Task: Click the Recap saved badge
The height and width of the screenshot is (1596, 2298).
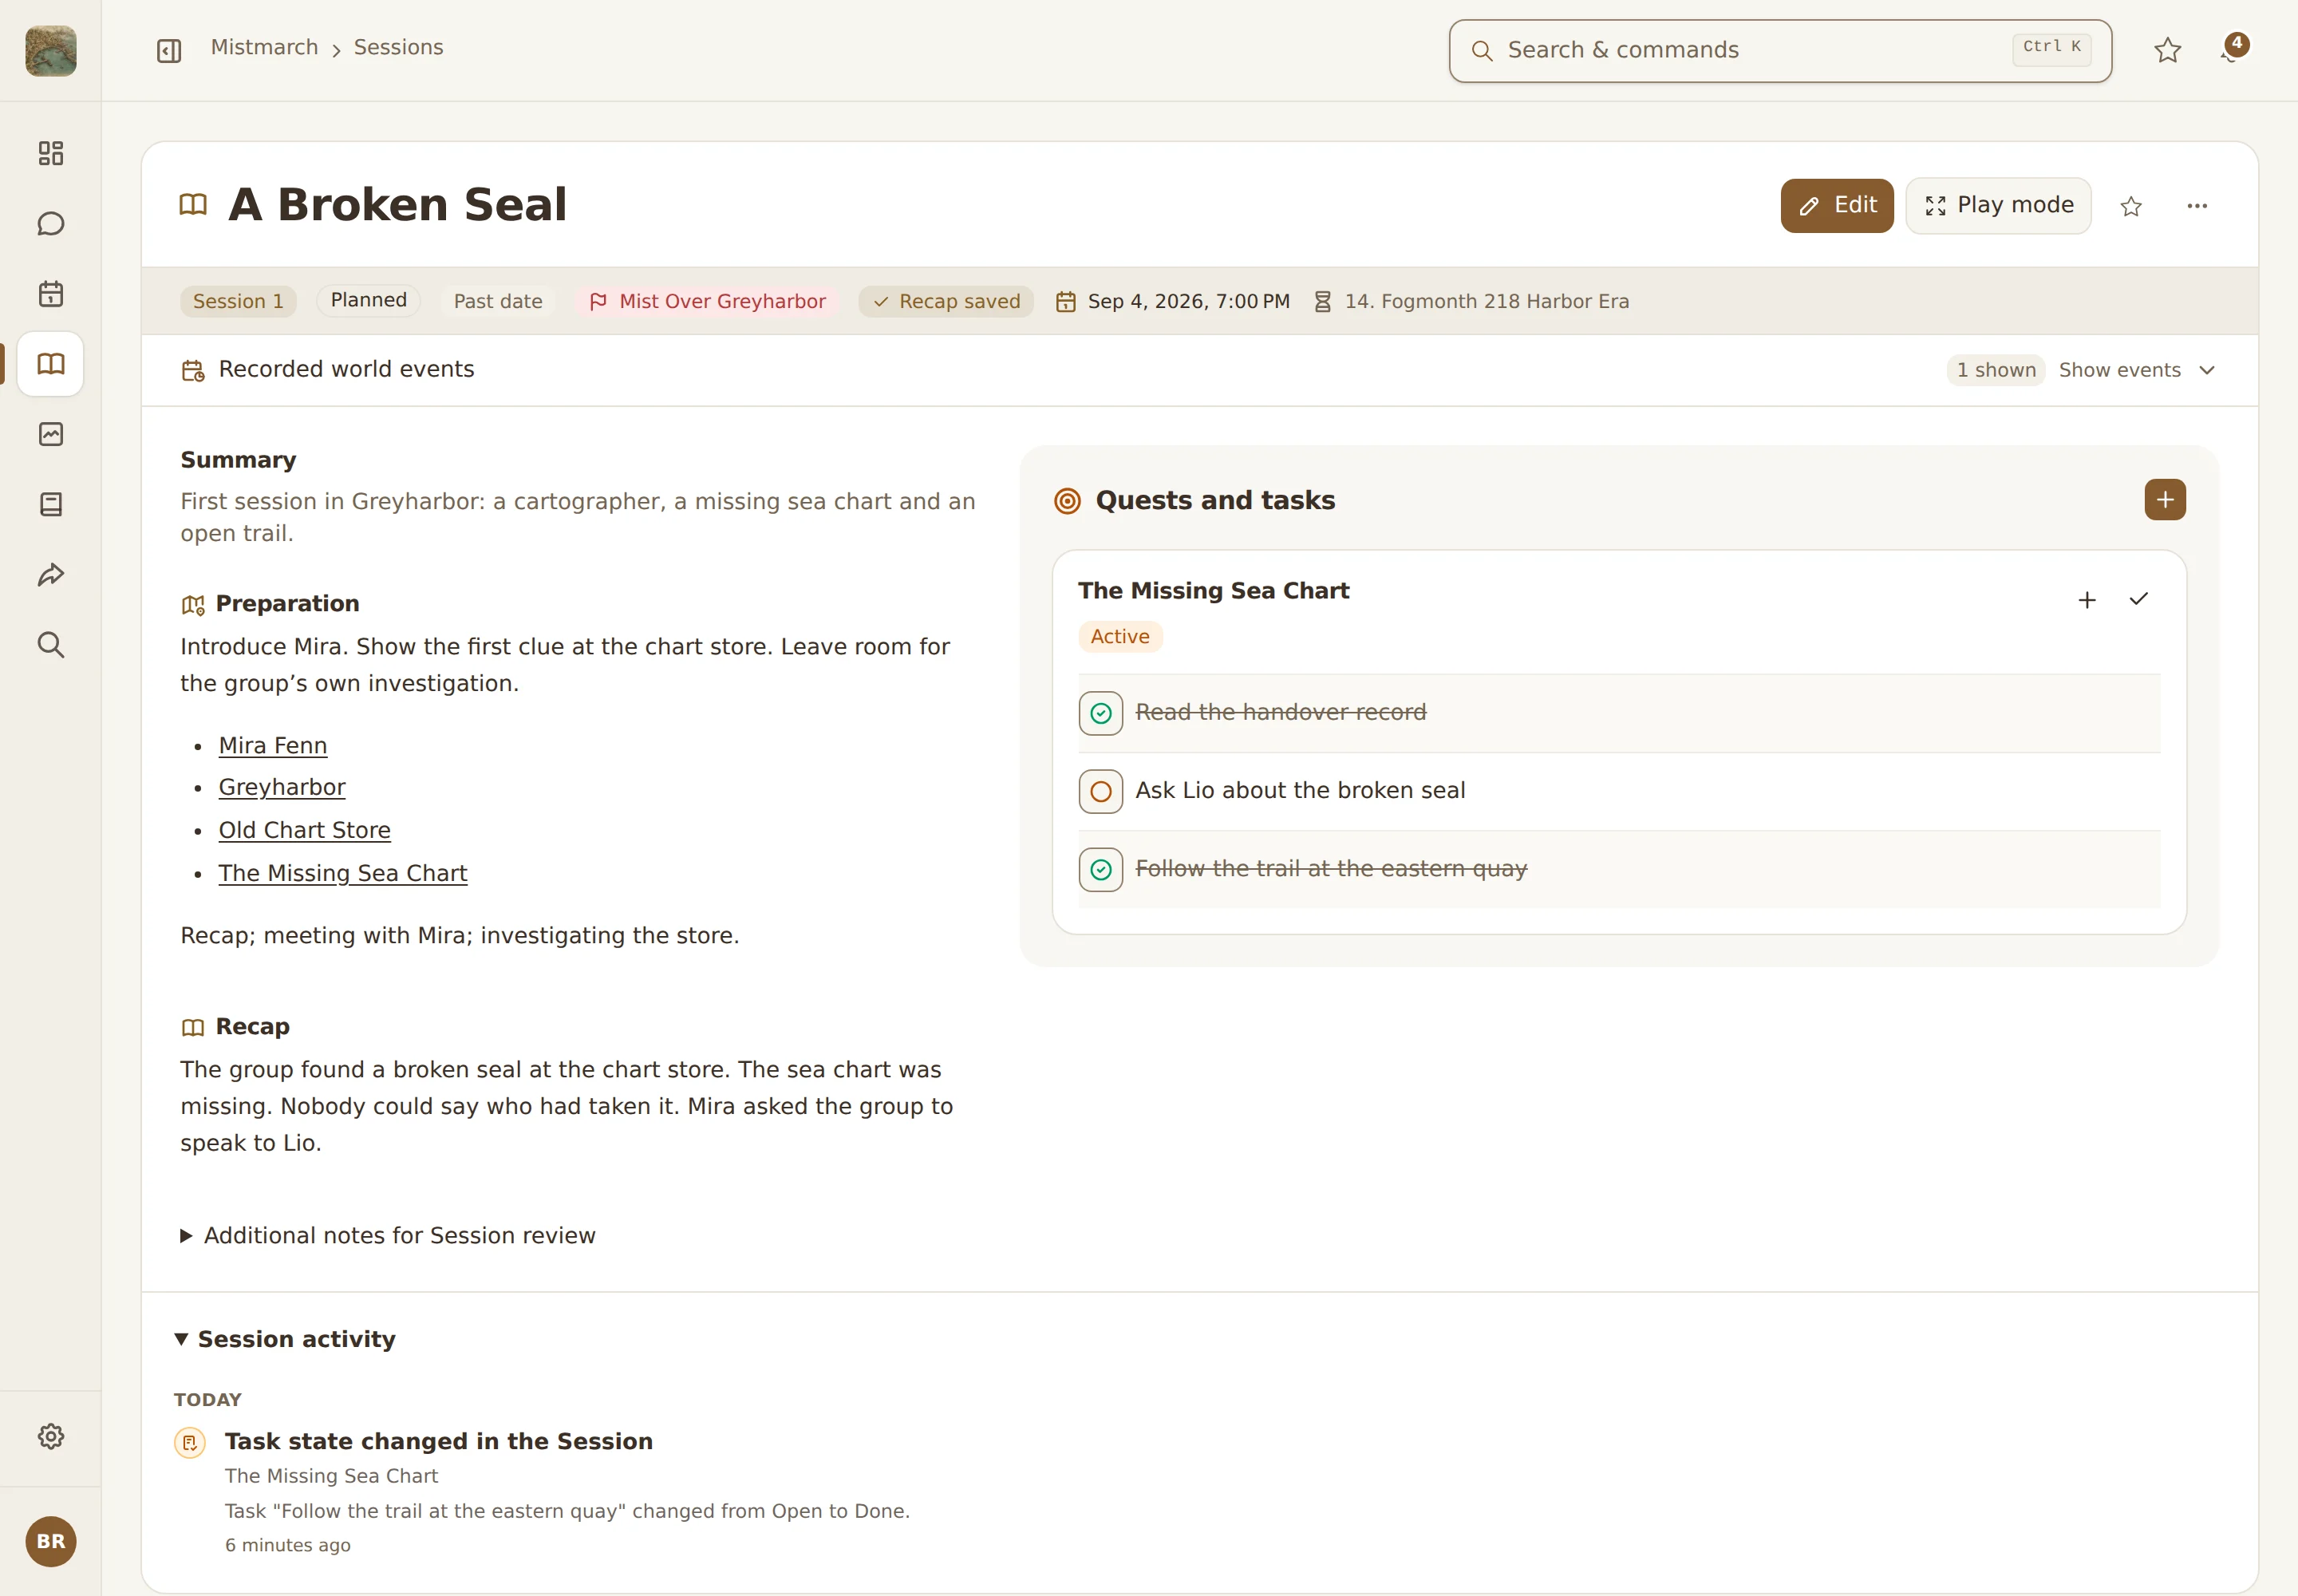Action: tap(946, 302)
